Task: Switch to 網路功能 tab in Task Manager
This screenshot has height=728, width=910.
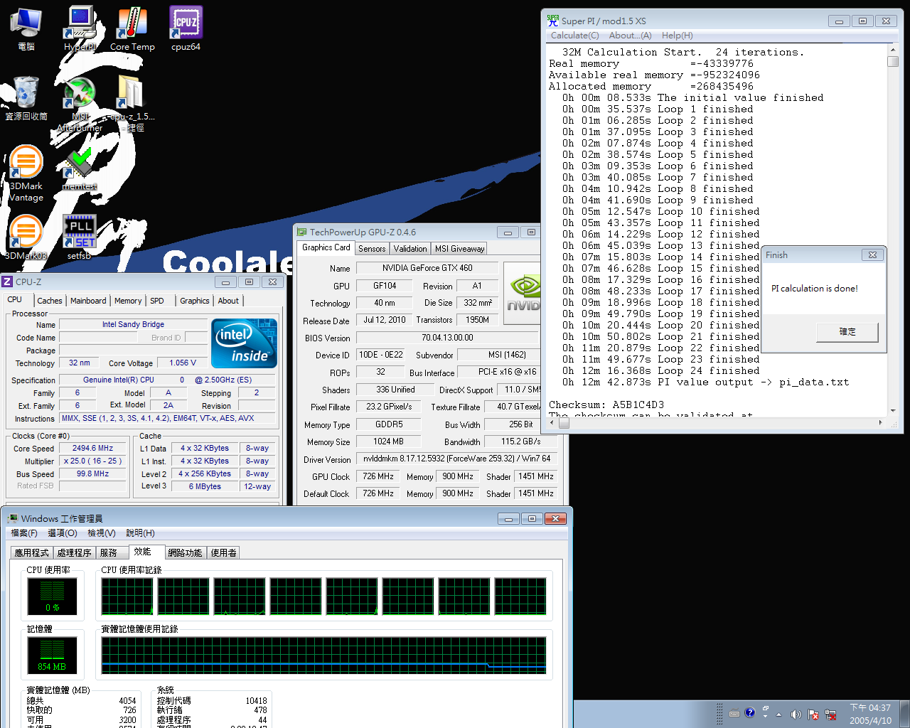Action: click(185, 552)
